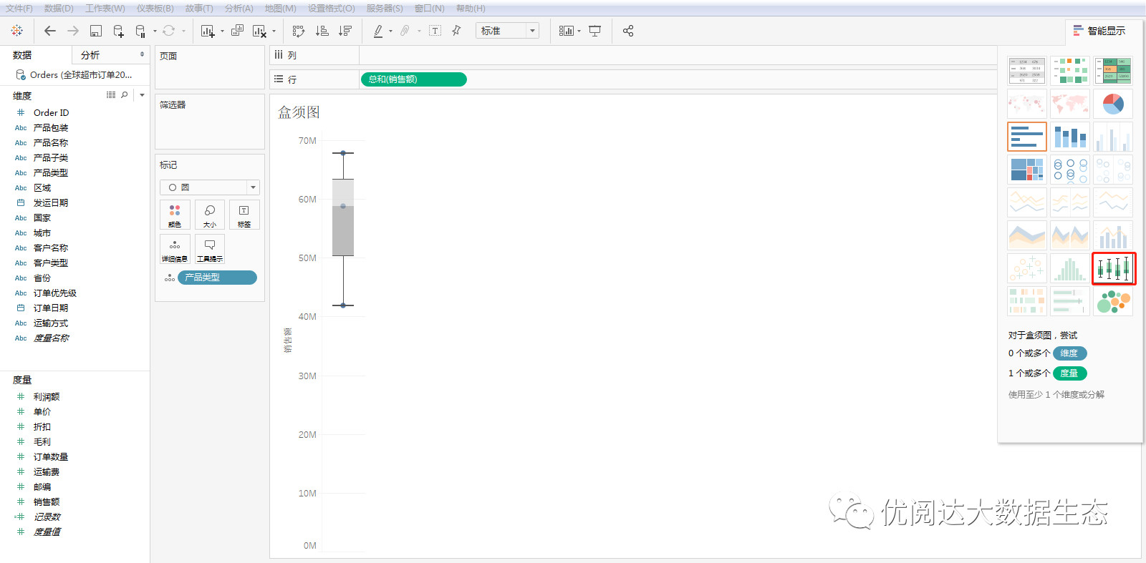
Task: Click the 详细信息 detail button
Action: [x=175, y=249]
